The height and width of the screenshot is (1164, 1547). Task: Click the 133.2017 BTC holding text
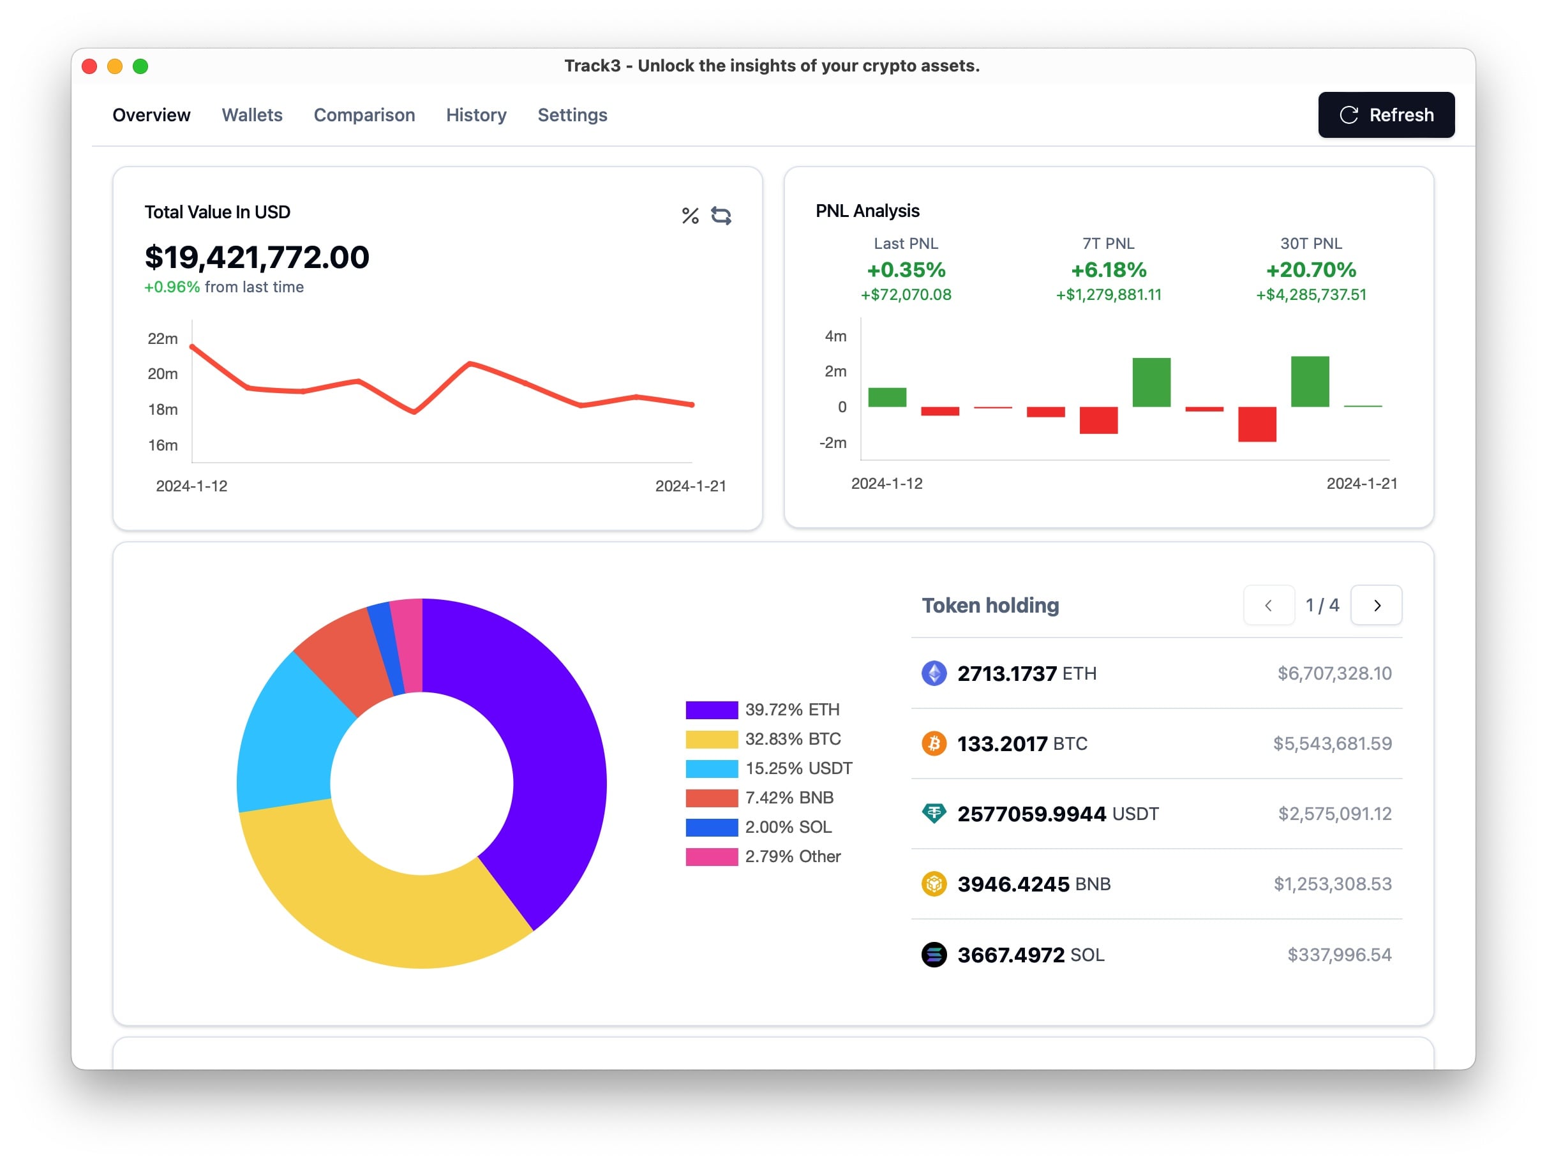1022,743
